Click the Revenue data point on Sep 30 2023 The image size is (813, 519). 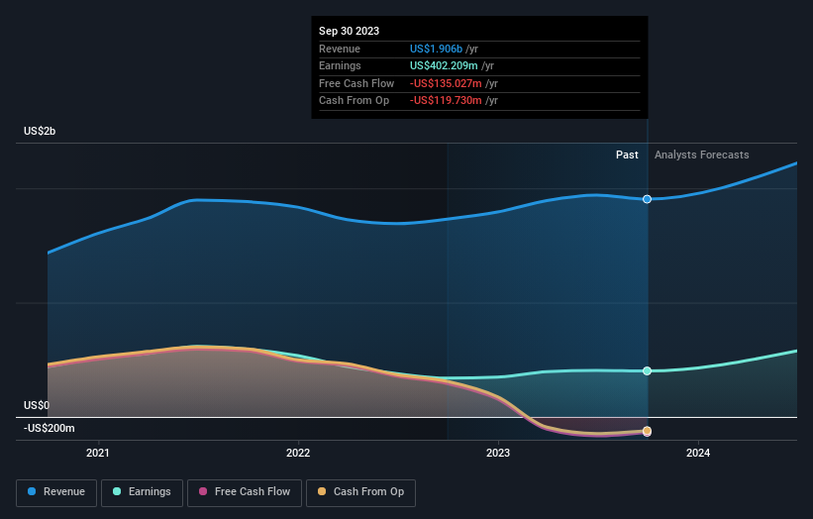[x=647, y=199]
